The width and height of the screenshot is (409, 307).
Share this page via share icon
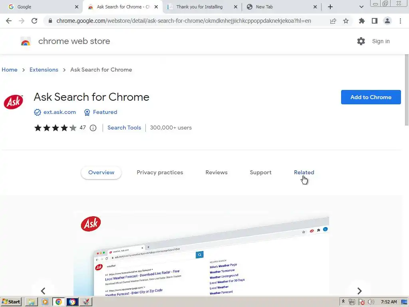(333, 21)
